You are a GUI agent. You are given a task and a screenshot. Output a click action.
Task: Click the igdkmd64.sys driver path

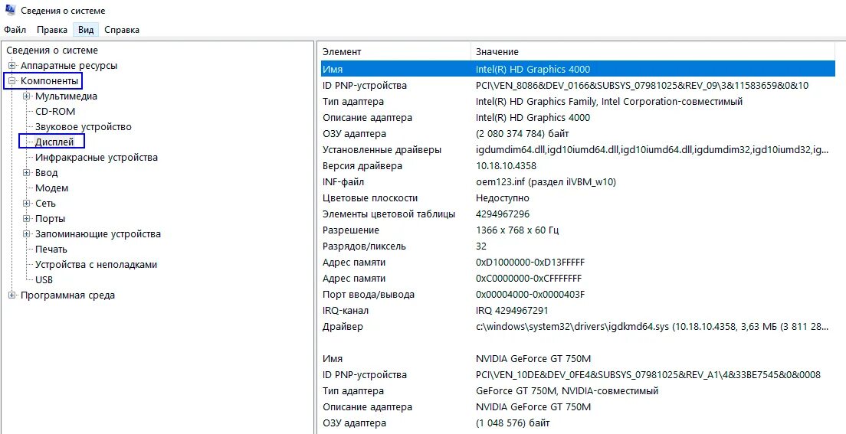point(652,327)
